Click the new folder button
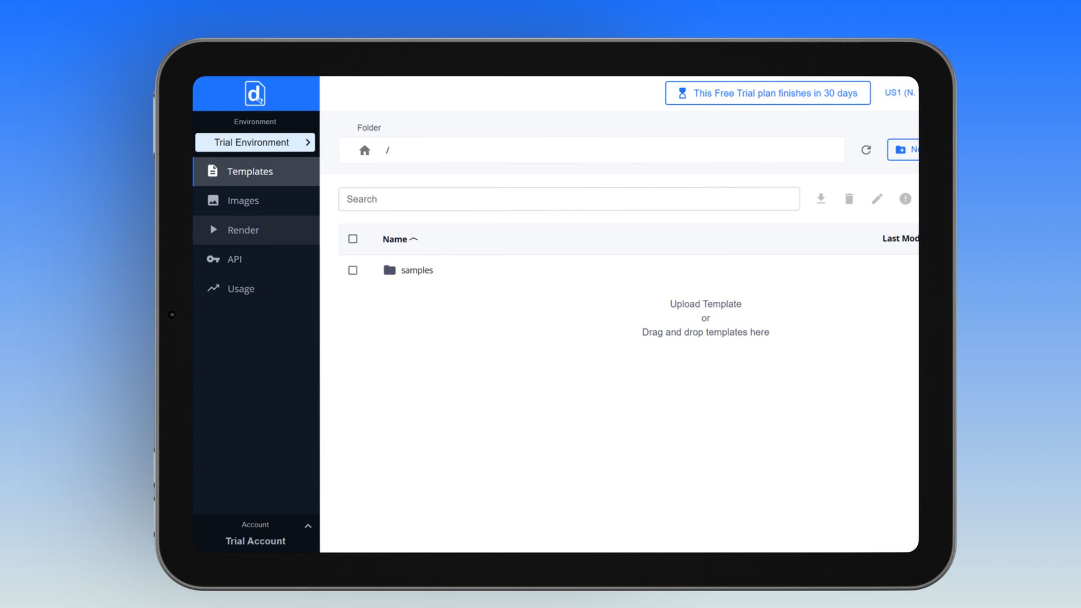The width and height of the screenshot is (1081, 608). pyautogui.click(x=904, y=150)
